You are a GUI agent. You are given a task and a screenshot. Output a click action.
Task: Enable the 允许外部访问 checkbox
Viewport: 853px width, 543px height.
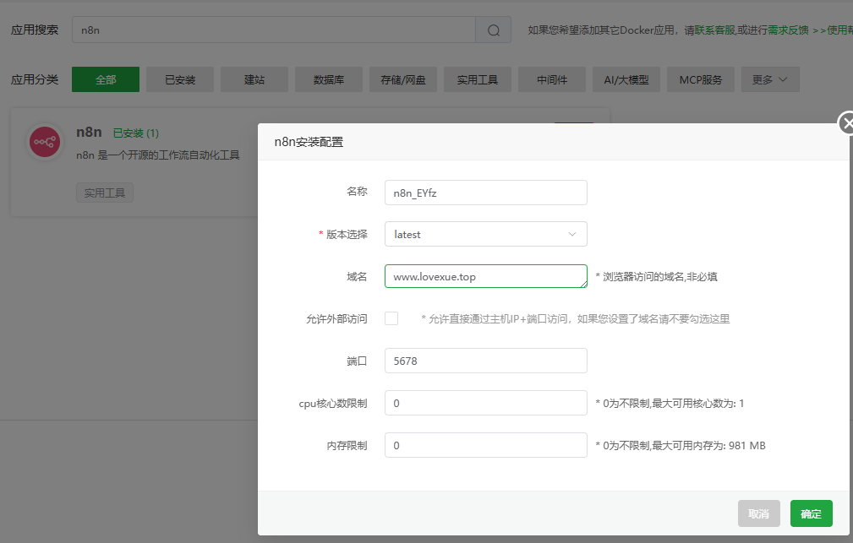click(x=391, y=318)
